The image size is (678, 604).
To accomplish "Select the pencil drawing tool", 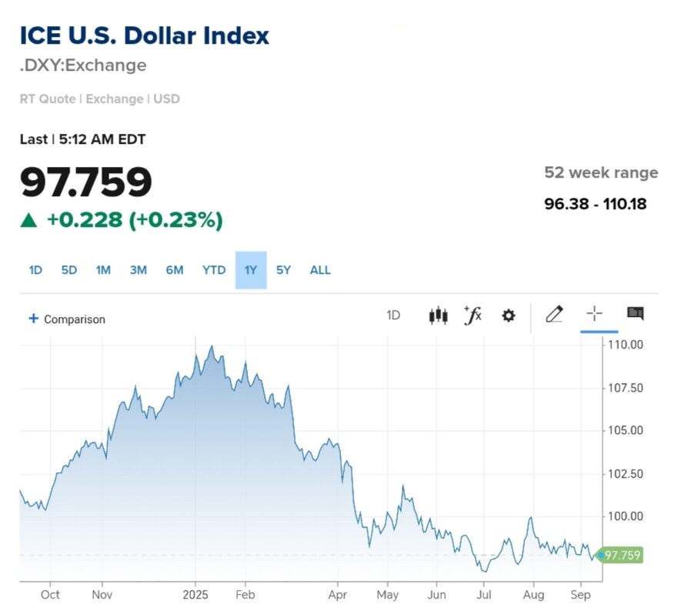I will 554,314.
